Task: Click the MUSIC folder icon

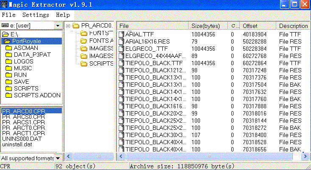Action: pos(9,68)
